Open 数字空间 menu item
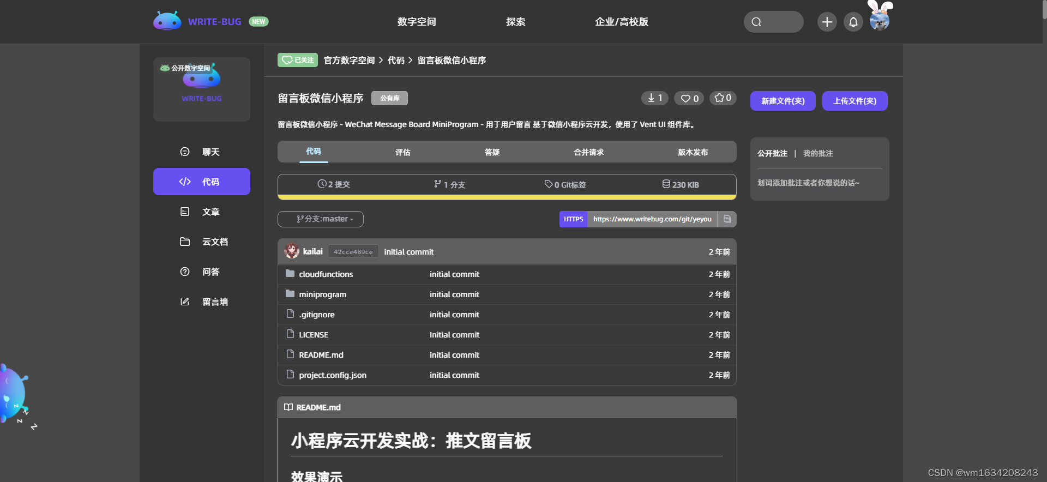Viewport: 1047px width, 482px height. click(417, 22)
